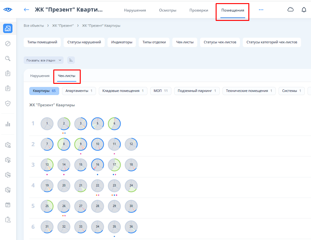
Task: Click the back arrow next to the title
Action: pyautogui.click(x=26, y=10)
